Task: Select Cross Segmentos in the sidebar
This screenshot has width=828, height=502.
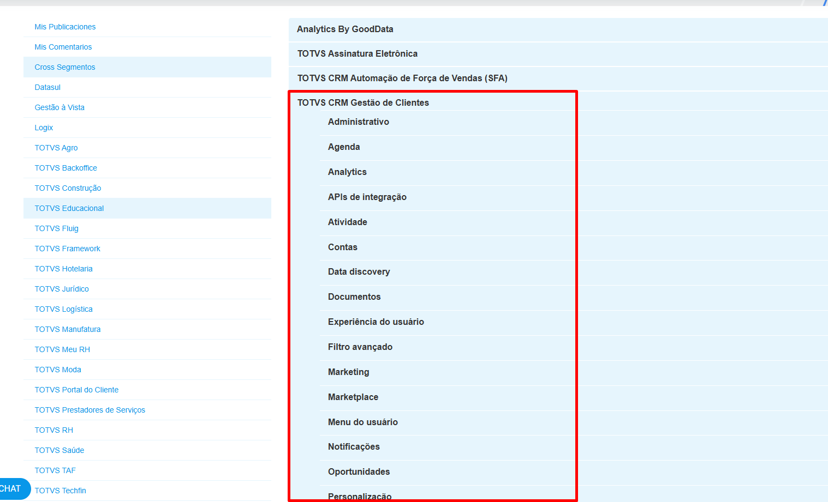Action: pyautogui.click(x=65, y=67)
